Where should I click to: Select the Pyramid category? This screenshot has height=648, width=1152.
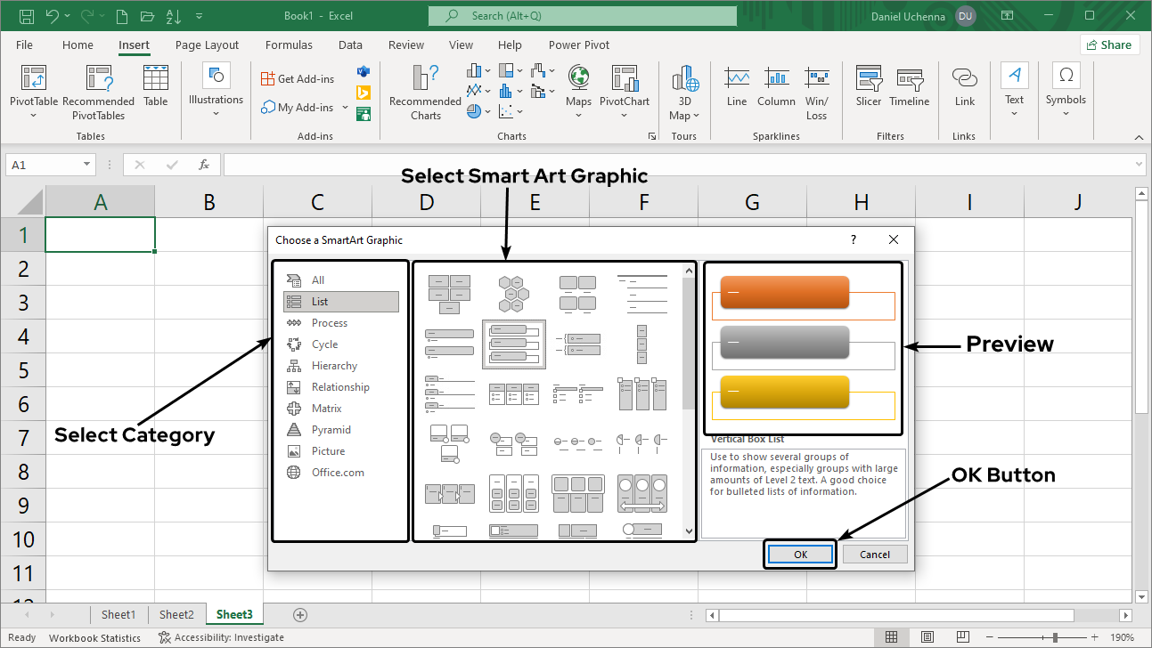point(331,430)
